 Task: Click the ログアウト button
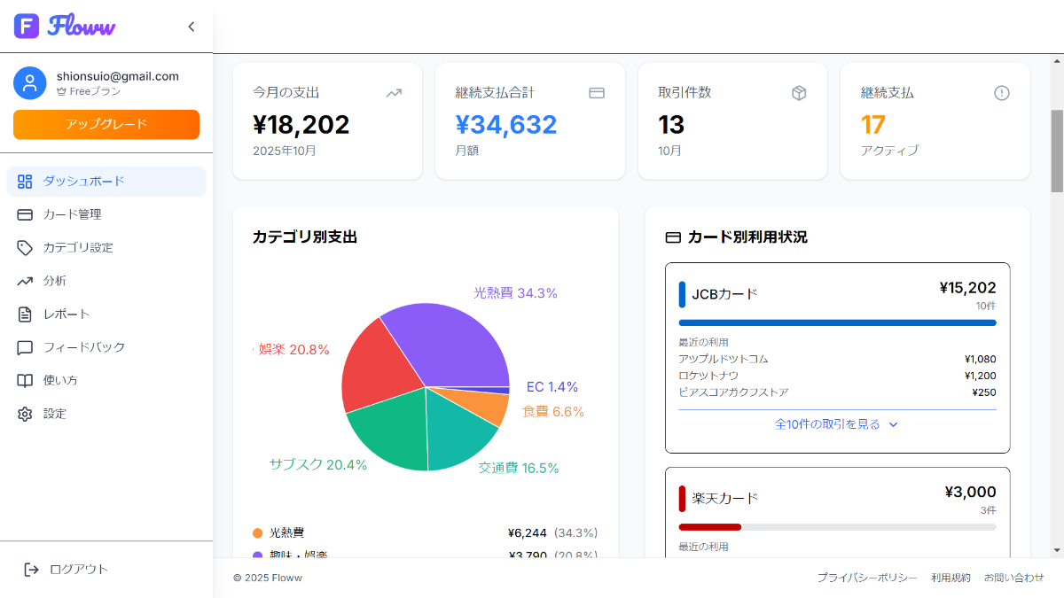point(66,570)
